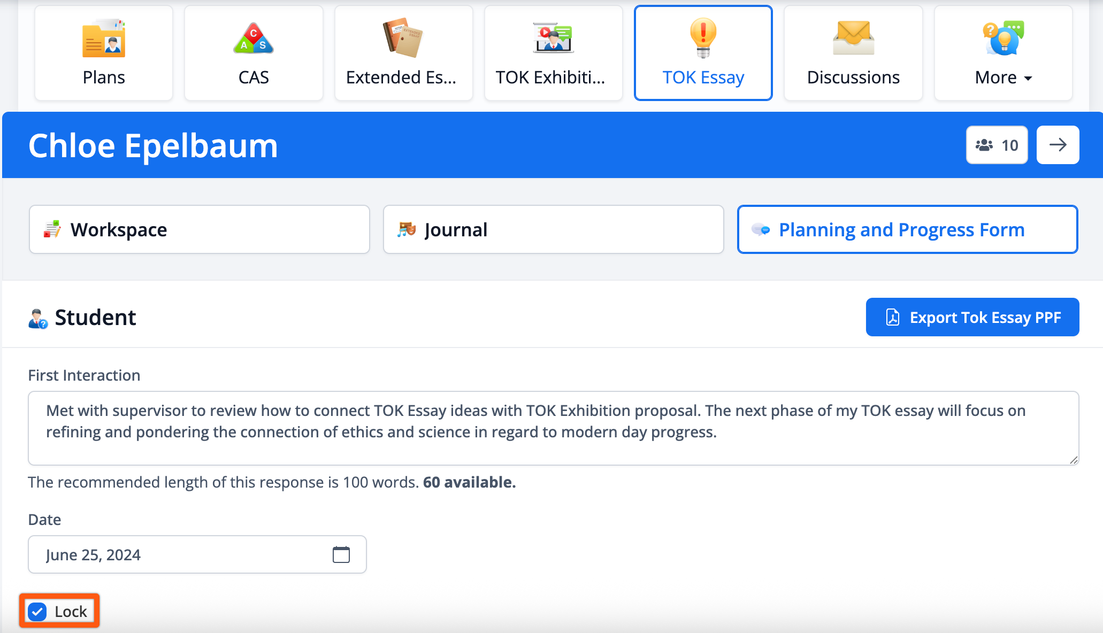The image size is (1103, 633).
Task: Click the text area resize handle
Action: pyautogui.click(x=1074, y=460)
